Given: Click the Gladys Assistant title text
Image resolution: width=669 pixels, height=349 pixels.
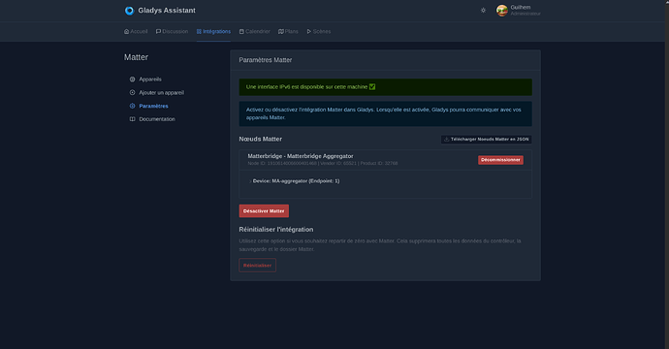Looking at the screenshot, I should [x=167, y=11].
